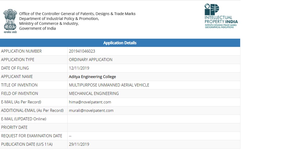The height and width of the screenshot is (156, 302).
Task: Click applicant name Aditya Engineering College
Action: click(x=92, y=77)
